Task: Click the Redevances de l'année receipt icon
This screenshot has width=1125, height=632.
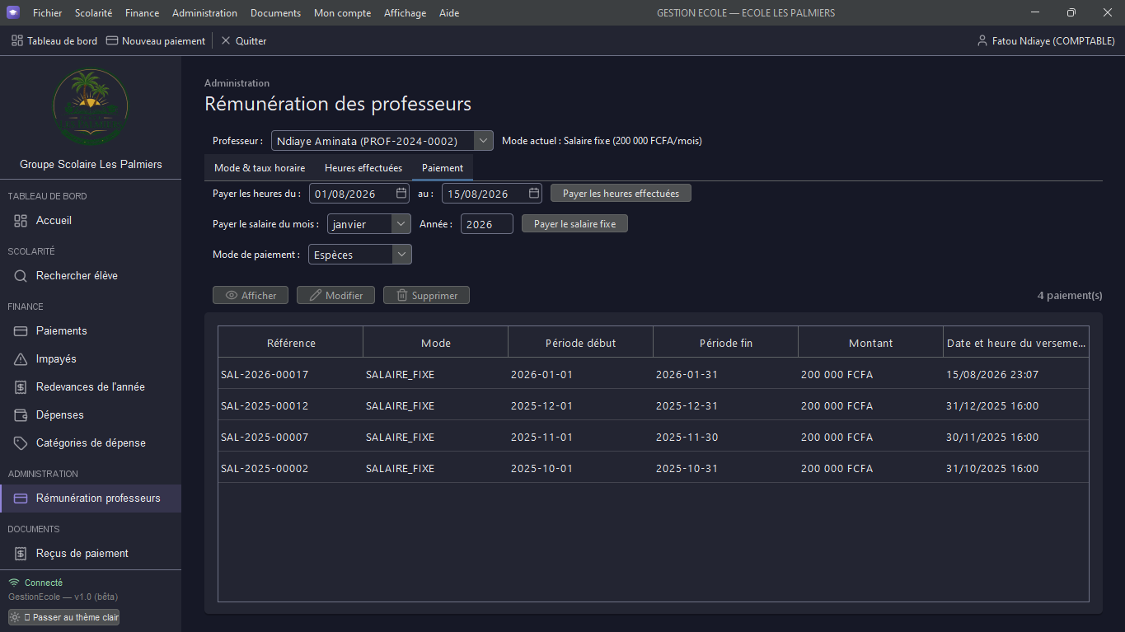Action: (21, 387)
